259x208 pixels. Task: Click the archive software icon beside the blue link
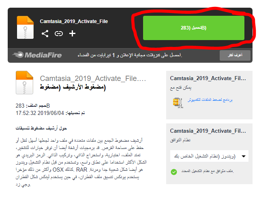178,103
